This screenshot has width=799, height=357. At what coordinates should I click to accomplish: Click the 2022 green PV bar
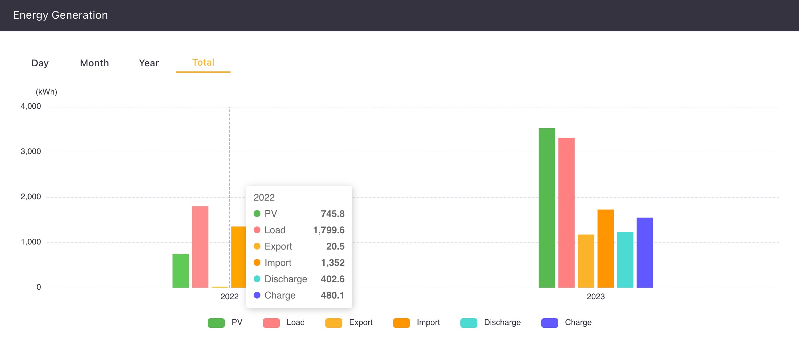click(x=181, y=271)
